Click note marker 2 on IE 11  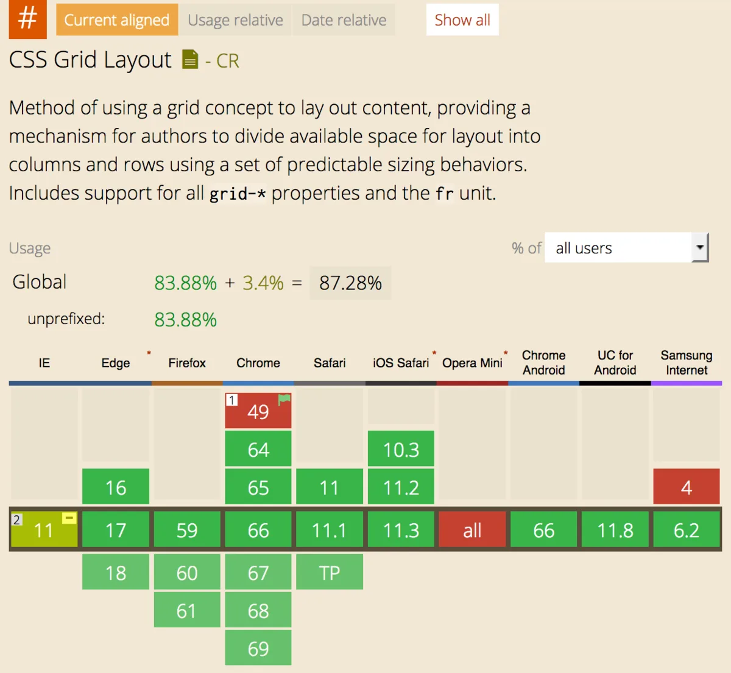16,520
